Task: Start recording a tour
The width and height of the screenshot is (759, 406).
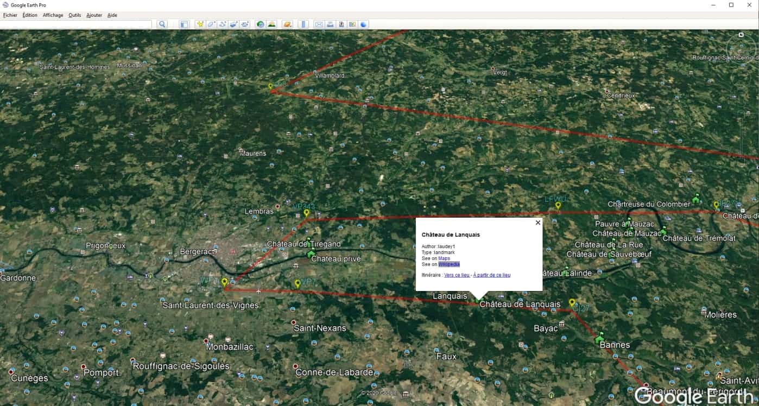Action: pos(245,24)
